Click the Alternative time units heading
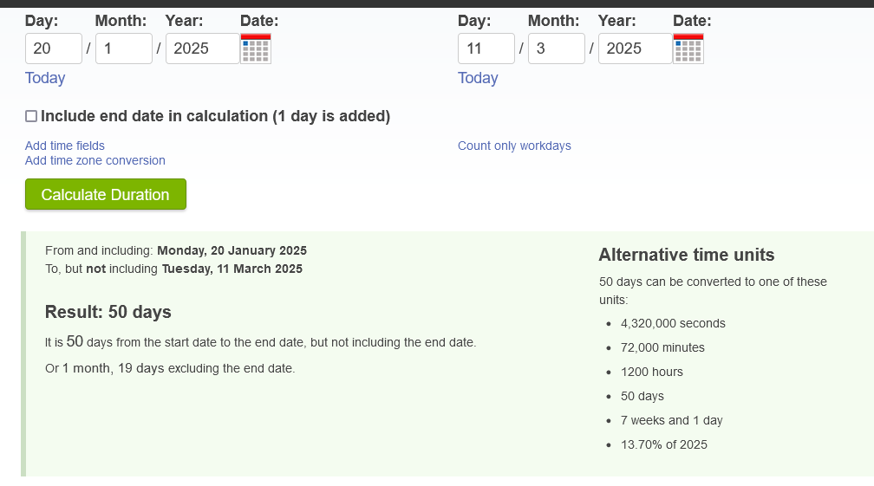 coord(687,255)
